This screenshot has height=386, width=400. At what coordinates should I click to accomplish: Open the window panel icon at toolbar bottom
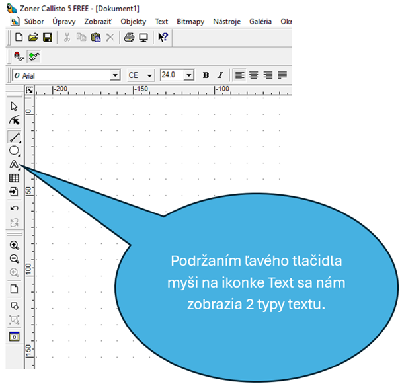pos(15,336)
